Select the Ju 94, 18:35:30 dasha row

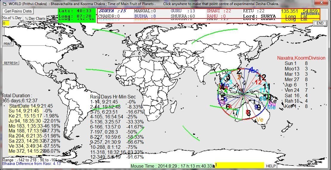tap(34, 121)
